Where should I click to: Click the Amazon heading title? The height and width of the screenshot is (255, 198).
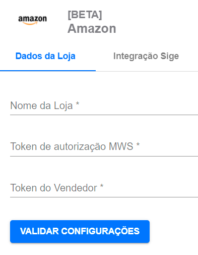[92, 29]
